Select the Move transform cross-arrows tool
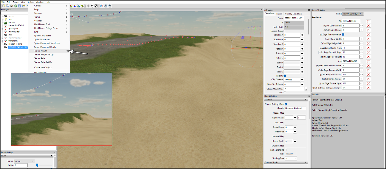 pyautogui.click(x=88, y=6)
